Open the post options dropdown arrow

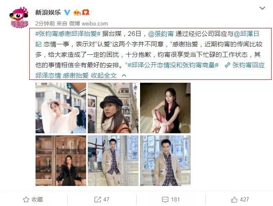point(262,8)
